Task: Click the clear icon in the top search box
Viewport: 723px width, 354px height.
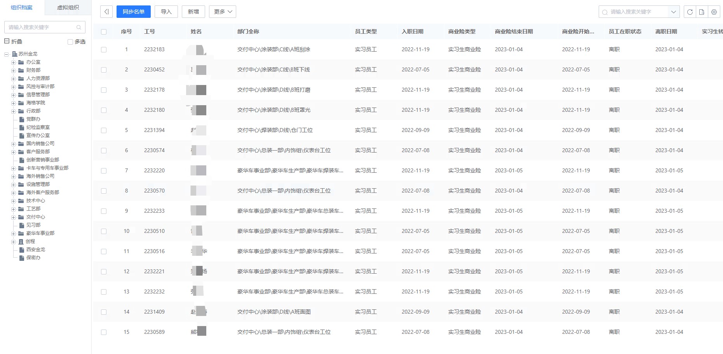Action: 605,12
